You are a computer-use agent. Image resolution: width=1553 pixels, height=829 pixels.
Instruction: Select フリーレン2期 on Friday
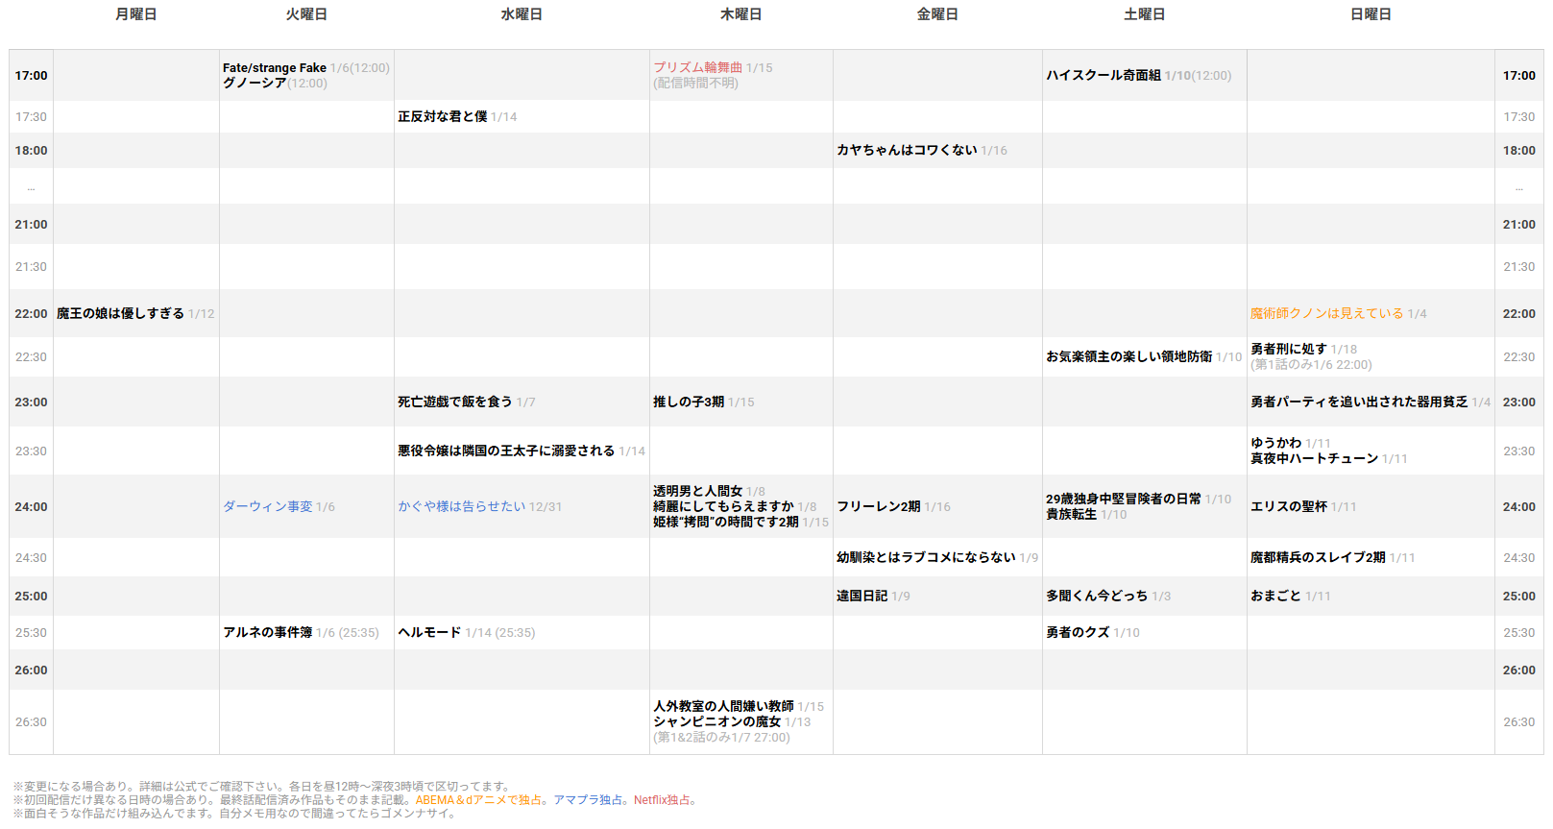(878, 507)
